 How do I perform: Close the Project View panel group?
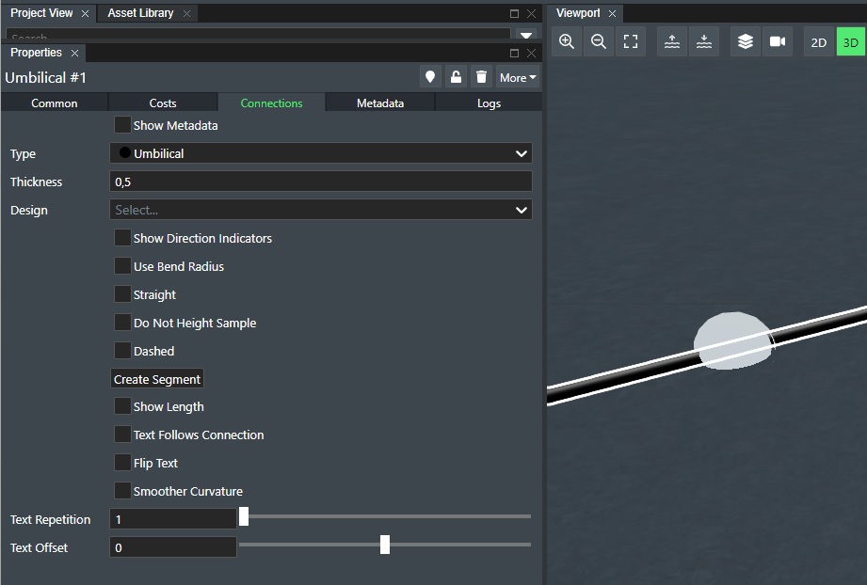(x=531, y=13)
